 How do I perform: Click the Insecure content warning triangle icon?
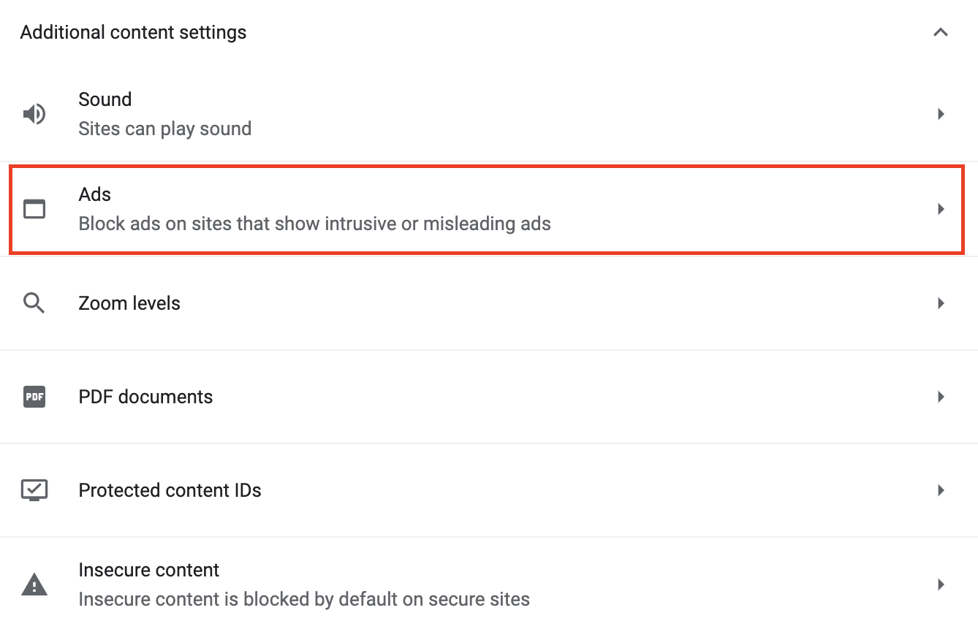[x=34, y=584]
